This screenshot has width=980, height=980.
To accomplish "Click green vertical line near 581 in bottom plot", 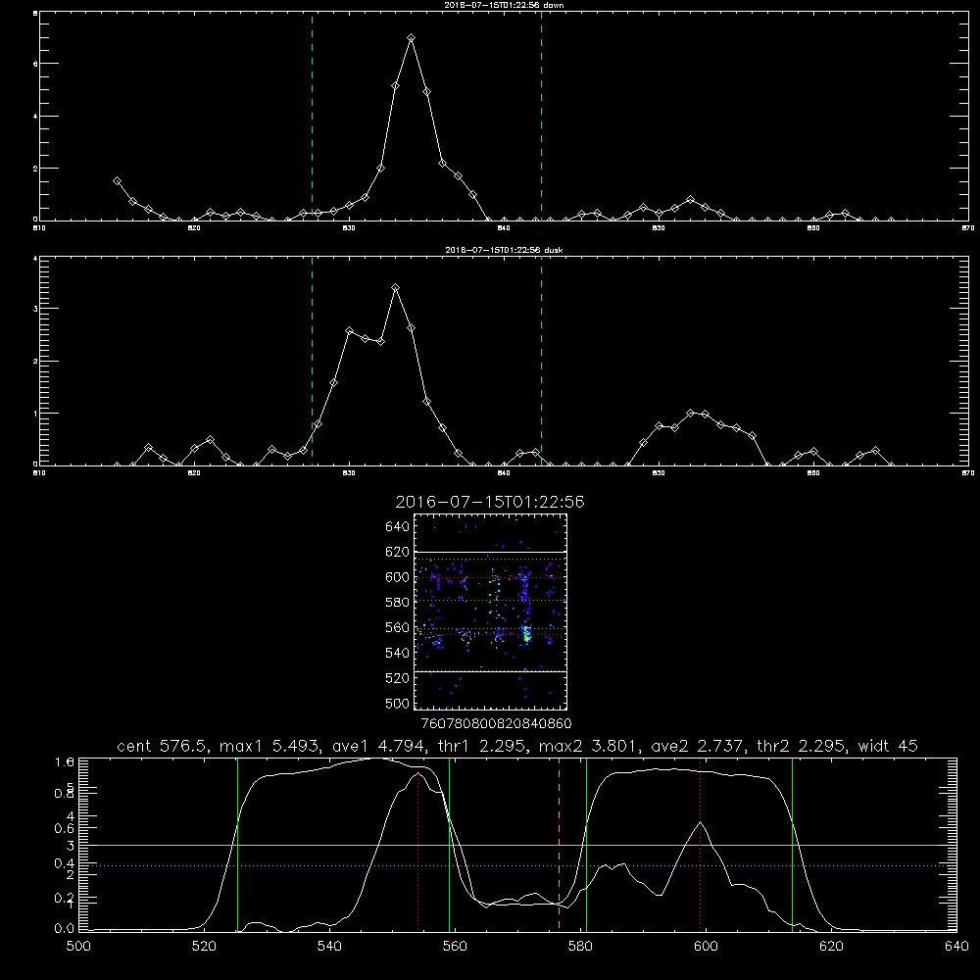I will [x=586, y=845].
